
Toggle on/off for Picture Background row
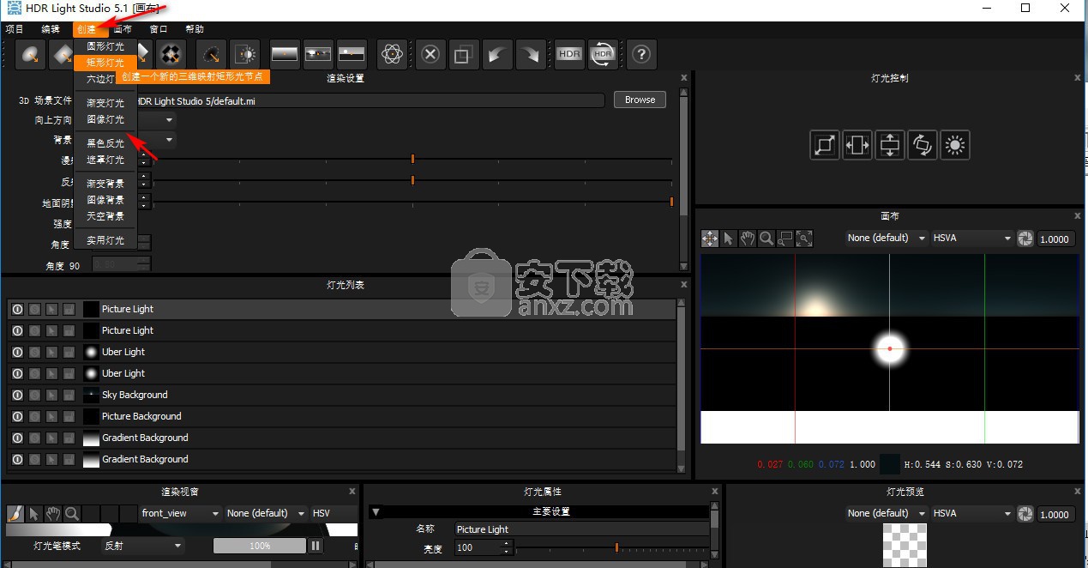click(x=17, y=416)
